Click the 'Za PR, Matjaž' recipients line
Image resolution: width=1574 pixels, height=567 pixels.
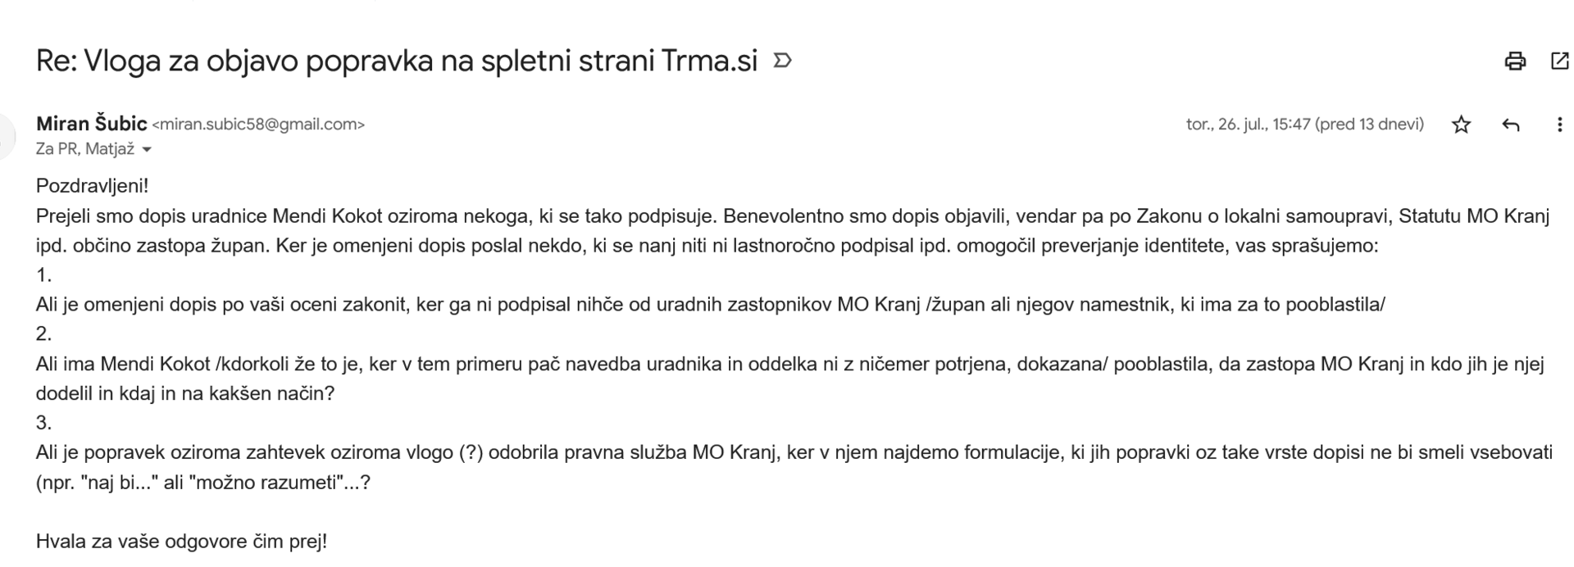(84, 149)
